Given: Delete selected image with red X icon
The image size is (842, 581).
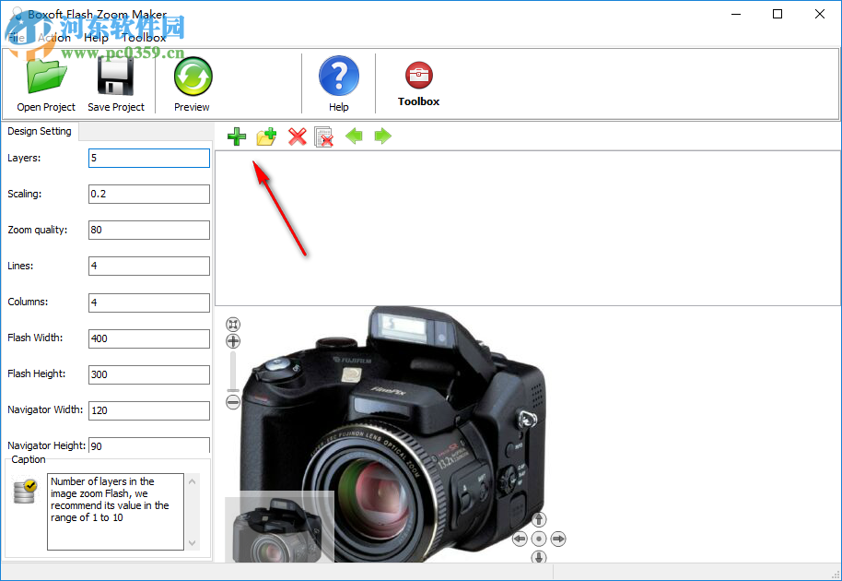Looking at the screenshot, I should pyautogui.click(x=296, y=136).
